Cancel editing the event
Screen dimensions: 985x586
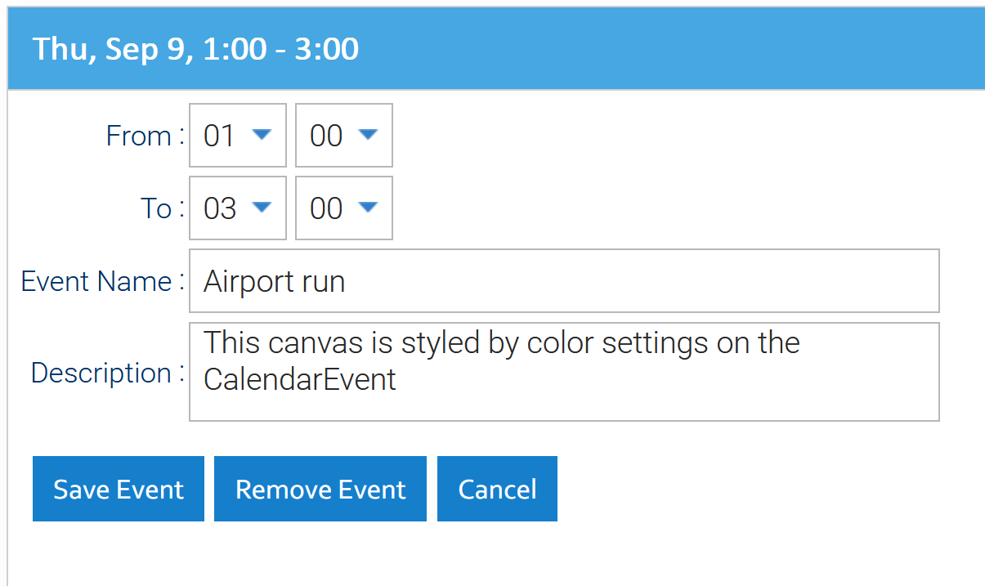tap(497, 489)
